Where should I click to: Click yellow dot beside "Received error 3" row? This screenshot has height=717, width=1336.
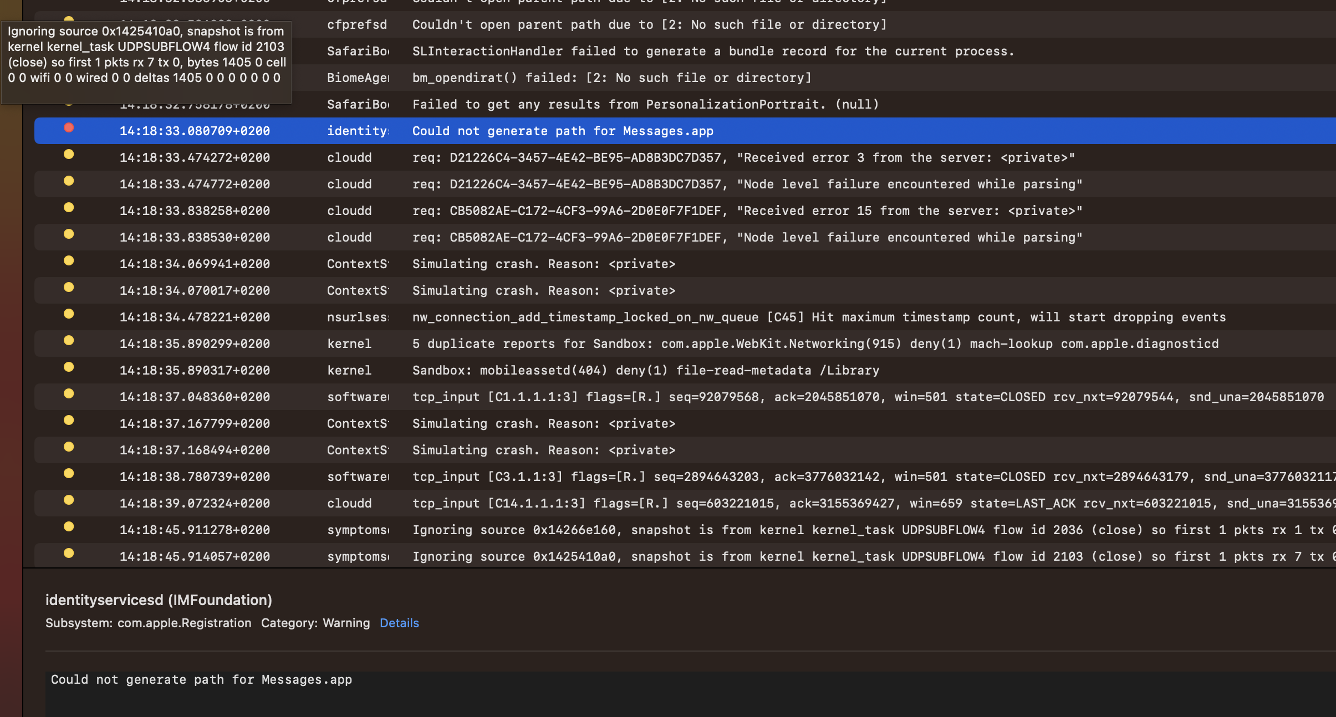click(x=69, y=155)
